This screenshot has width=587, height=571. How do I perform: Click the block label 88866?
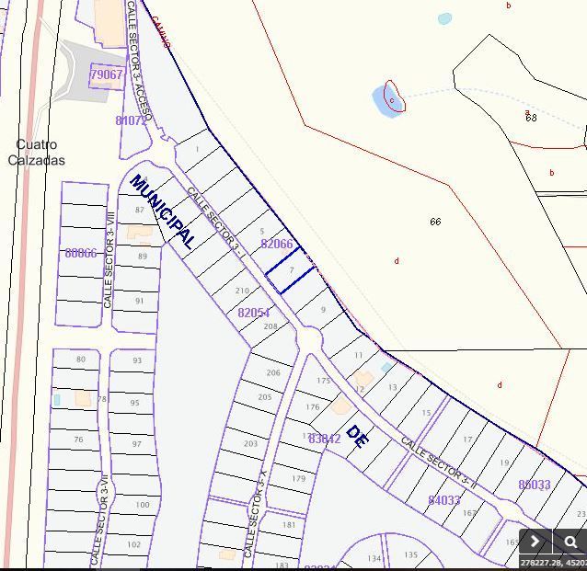tap(81, 253)
